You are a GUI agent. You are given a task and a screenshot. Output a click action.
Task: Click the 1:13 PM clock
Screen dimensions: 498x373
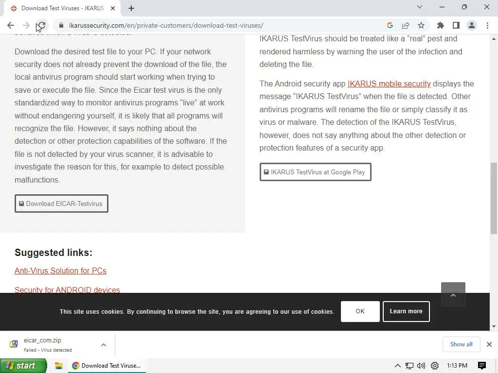coord(457,366)
